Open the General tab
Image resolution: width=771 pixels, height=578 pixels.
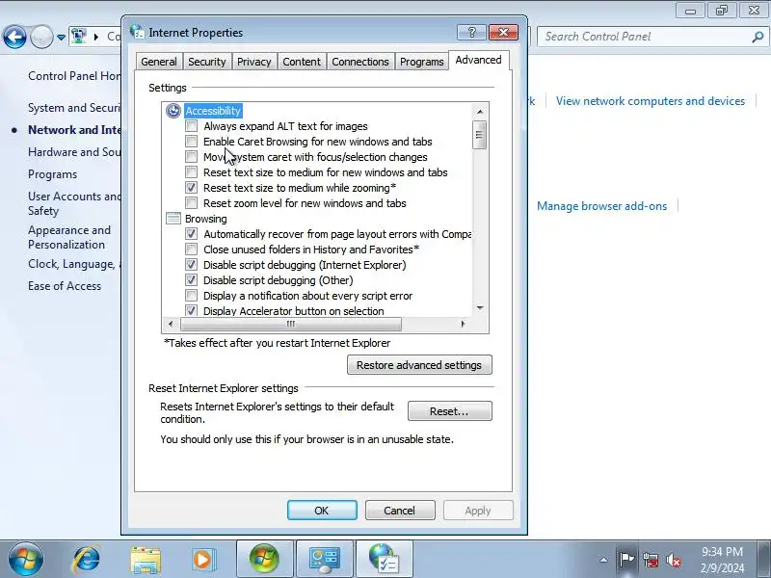159,62
